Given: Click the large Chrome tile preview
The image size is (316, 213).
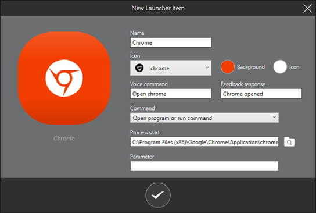Looking at the screenshot, I should pyautogui.click(x=64, y=78).
